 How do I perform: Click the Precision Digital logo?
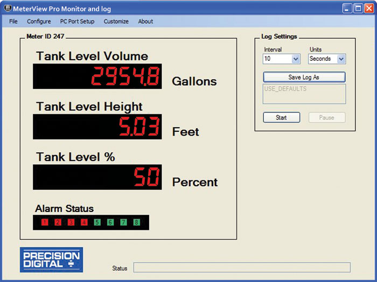pos(52,259)
